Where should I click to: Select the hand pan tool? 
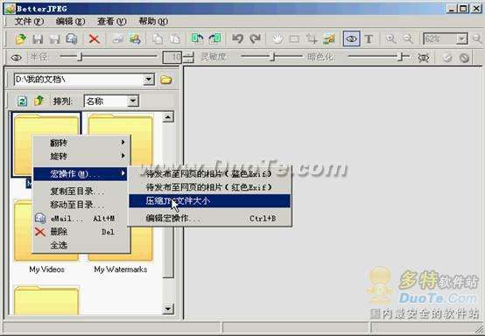click(278, 39)
